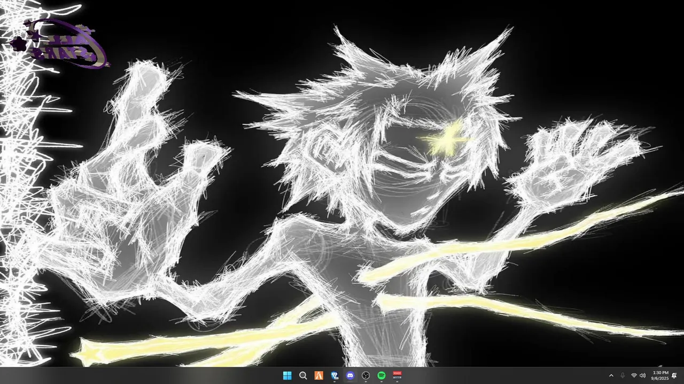Open Wi-Fi network tray icon
This screenshot has width=684, height=384.
634,375
